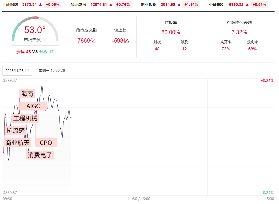279x204 pixels.
Task: Click the 涨停 48 count
Action: 23,51
